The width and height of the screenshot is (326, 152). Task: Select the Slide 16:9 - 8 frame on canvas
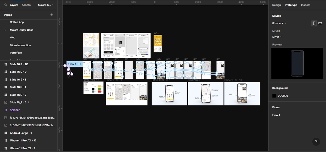(169, 94)
